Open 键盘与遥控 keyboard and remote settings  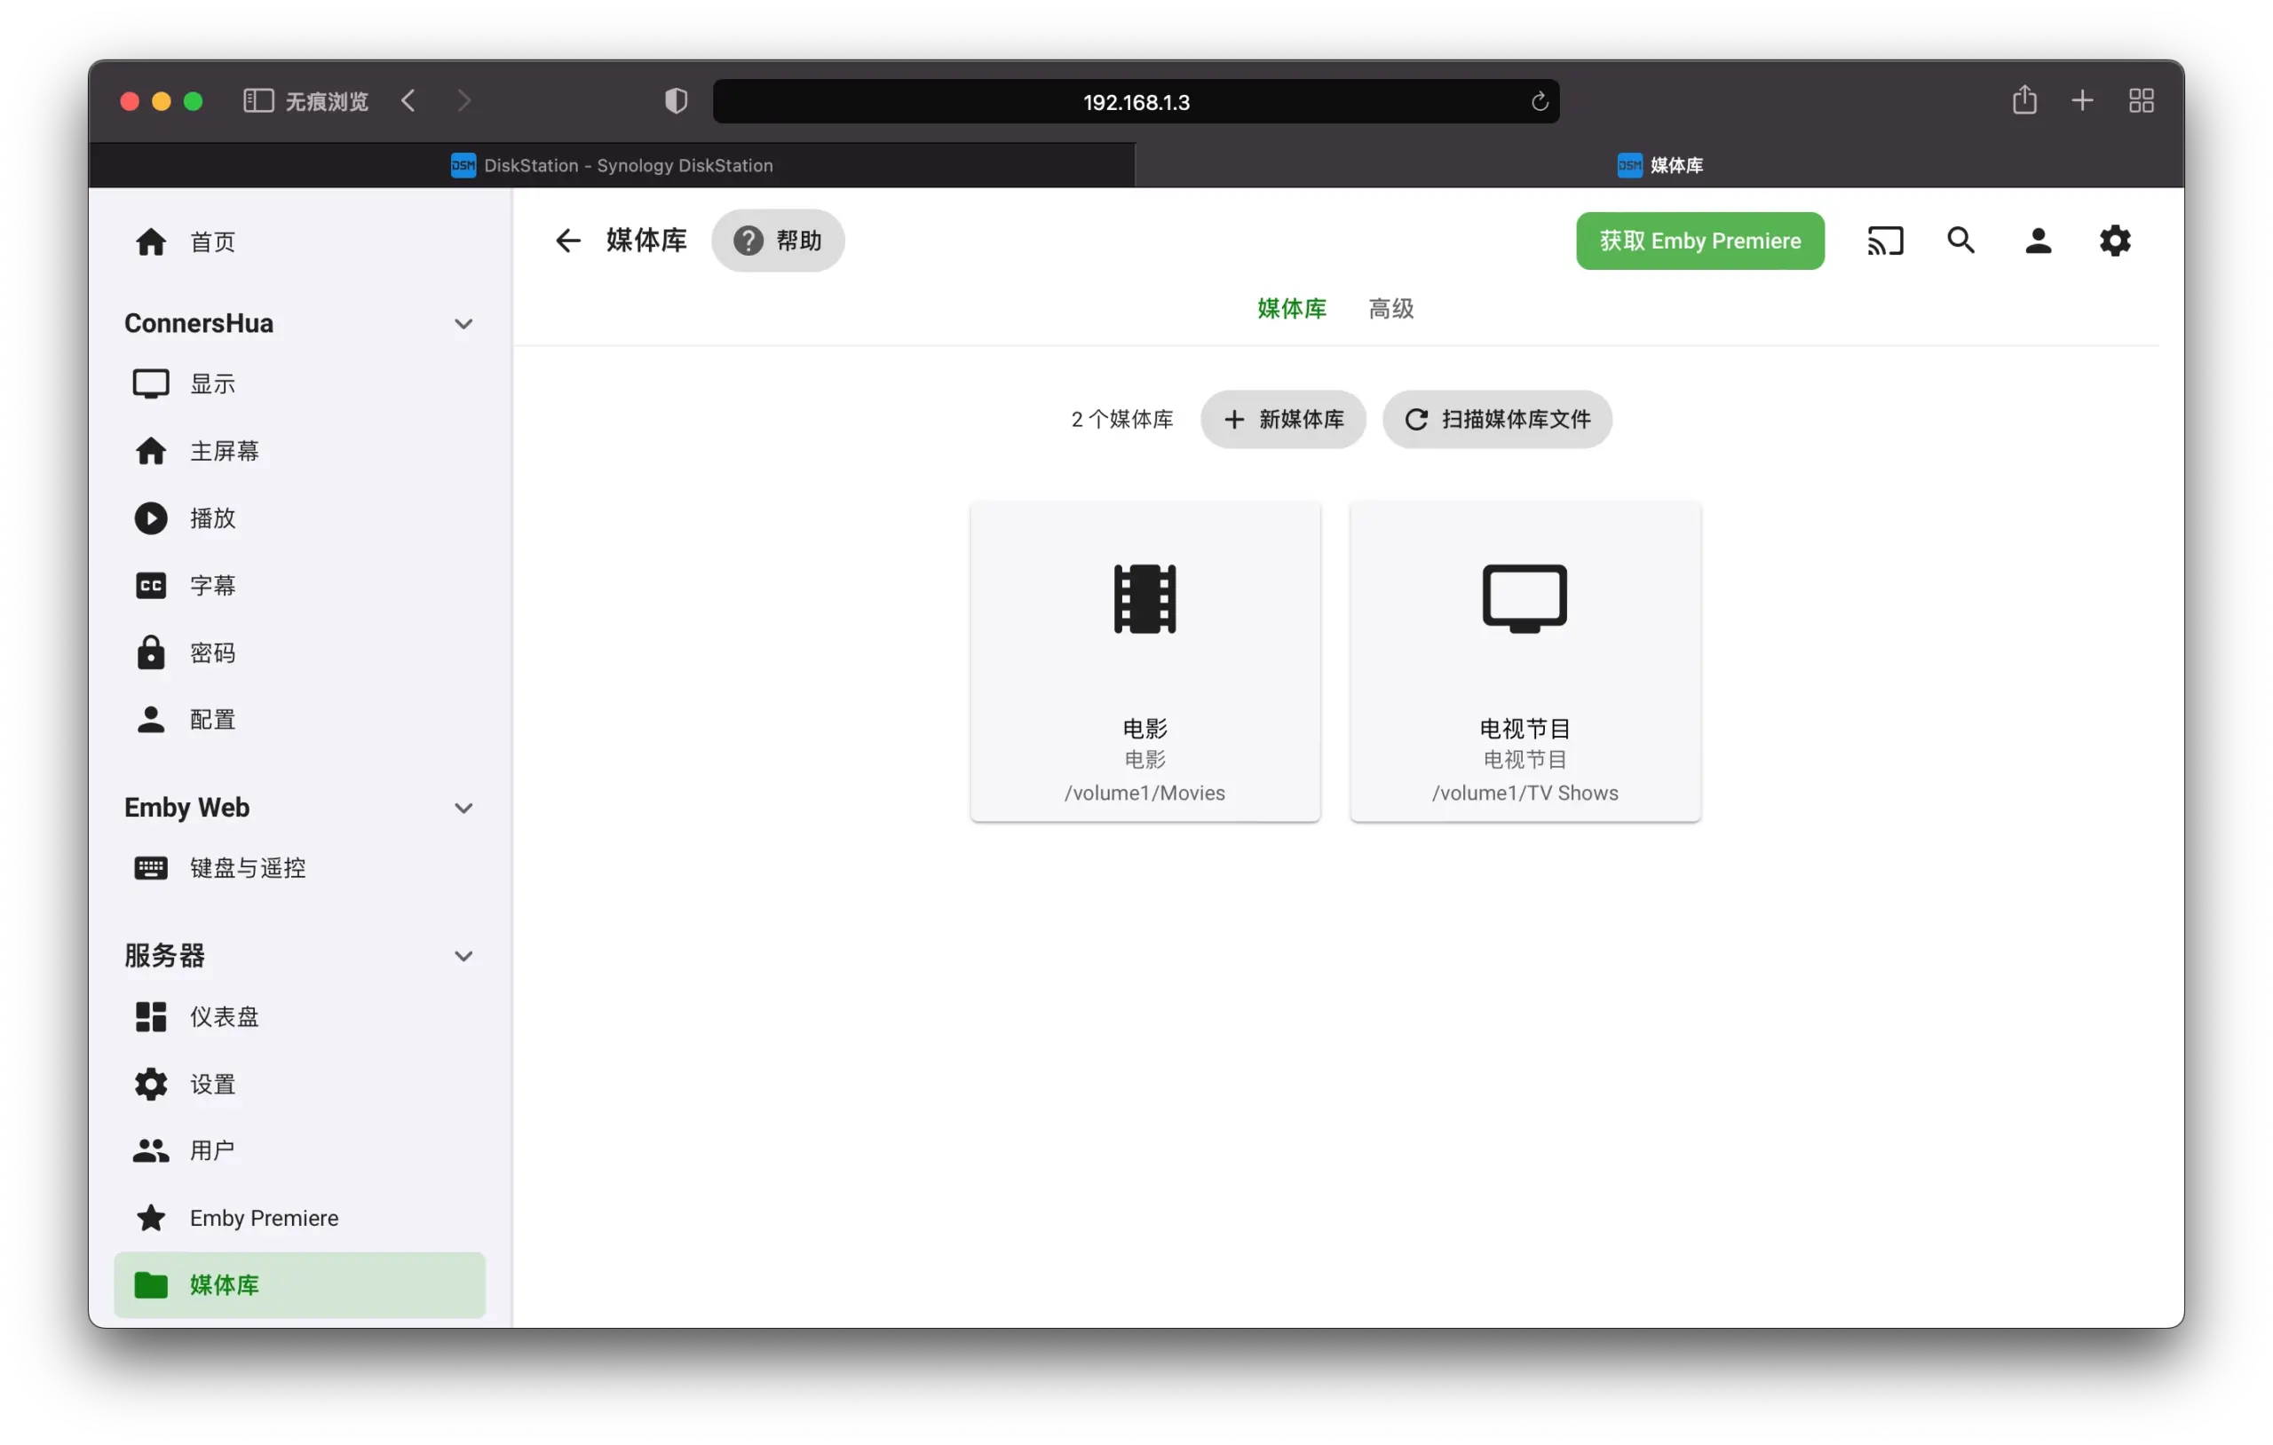299,868
